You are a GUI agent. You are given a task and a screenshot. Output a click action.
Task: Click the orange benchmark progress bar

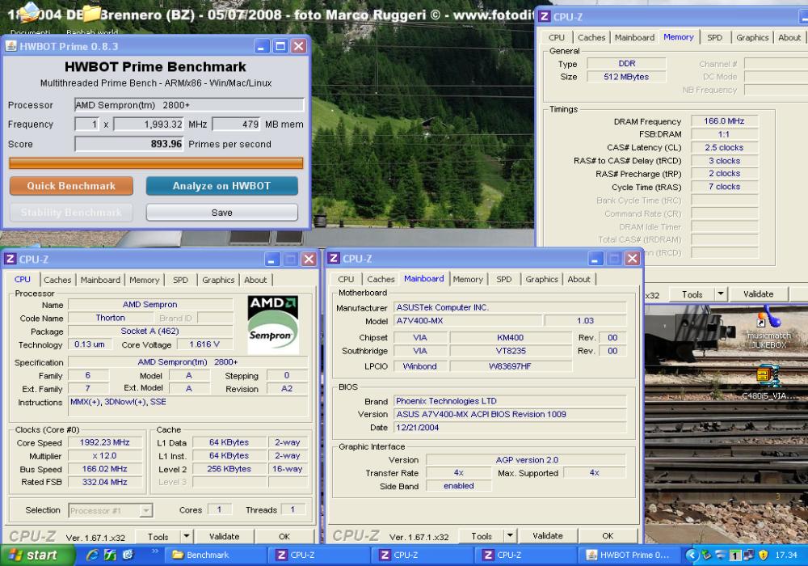156,163
